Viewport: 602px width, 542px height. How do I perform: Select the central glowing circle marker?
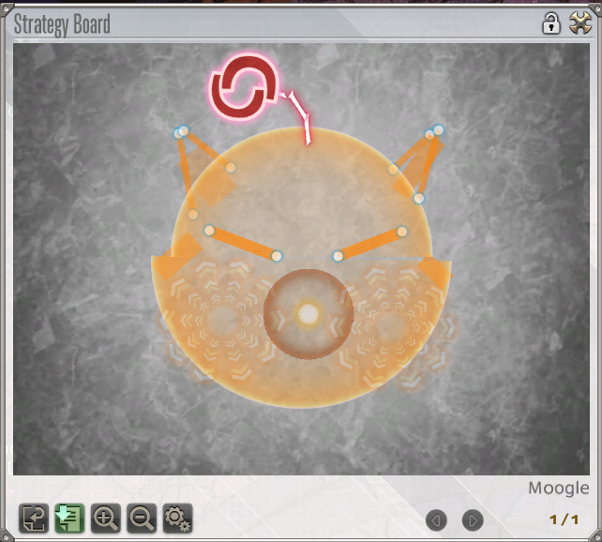coord(309,314)
